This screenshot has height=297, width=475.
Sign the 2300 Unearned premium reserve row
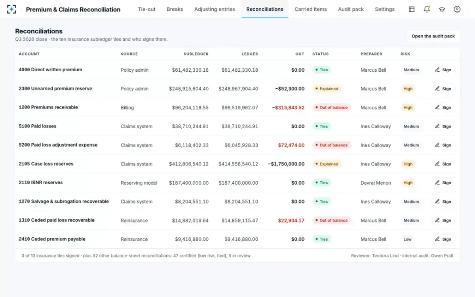click(443, 89)
